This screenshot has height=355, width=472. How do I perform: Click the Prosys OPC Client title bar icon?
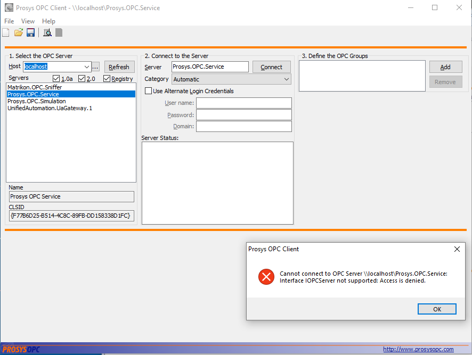pyautogui.click(x=9, y=7)
